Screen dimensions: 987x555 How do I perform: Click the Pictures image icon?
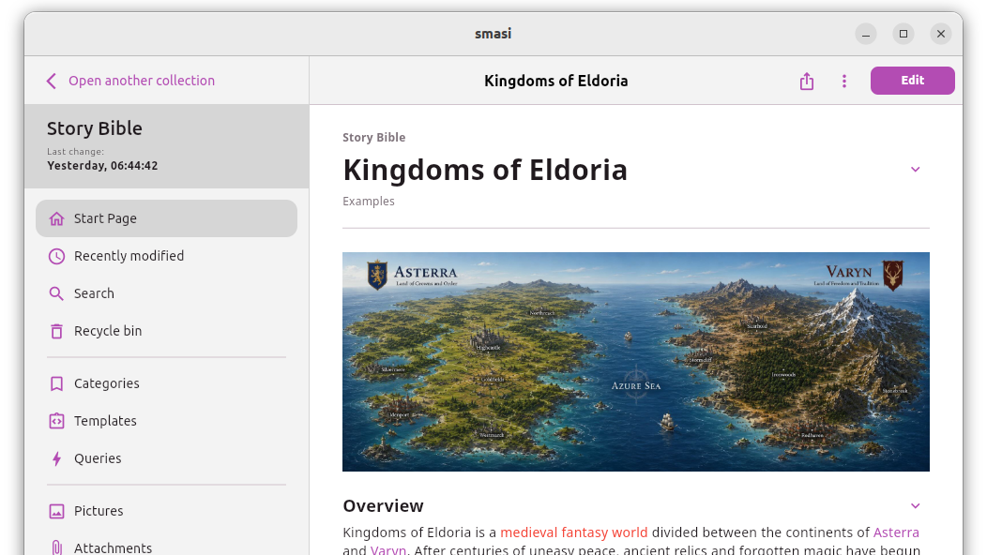(x=56, y=511)
